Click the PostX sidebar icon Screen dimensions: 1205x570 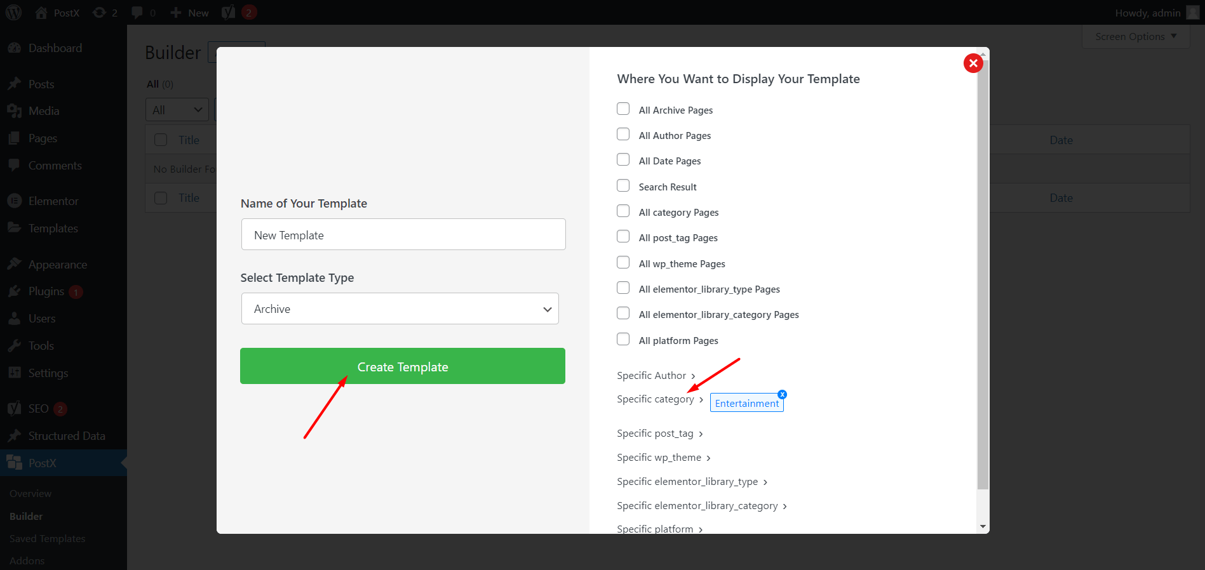pos(14,463)
